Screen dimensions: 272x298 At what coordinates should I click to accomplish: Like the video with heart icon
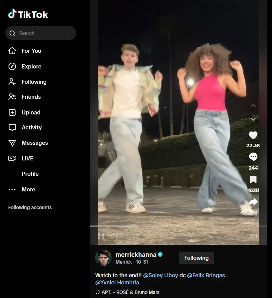[253, 135]
